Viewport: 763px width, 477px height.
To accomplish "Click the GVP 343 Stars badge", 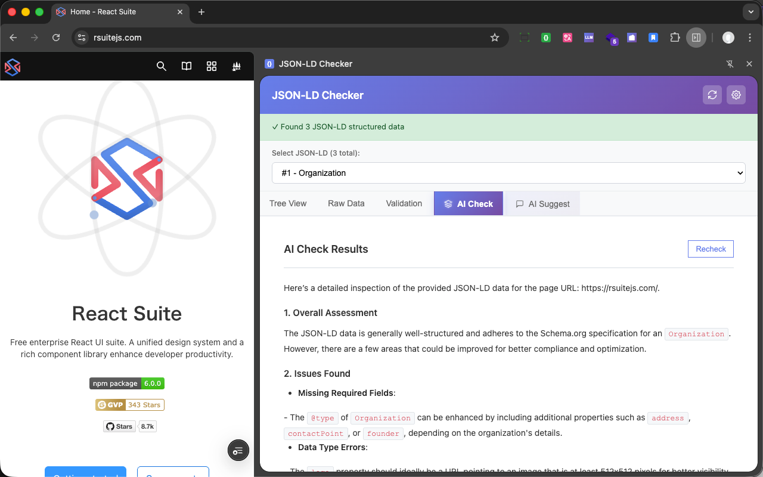I will pos(129,405).
